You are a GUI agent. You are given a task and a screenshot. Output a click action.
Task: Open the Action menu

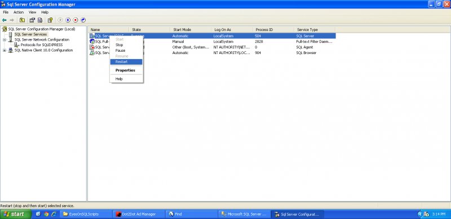[19, 12]
